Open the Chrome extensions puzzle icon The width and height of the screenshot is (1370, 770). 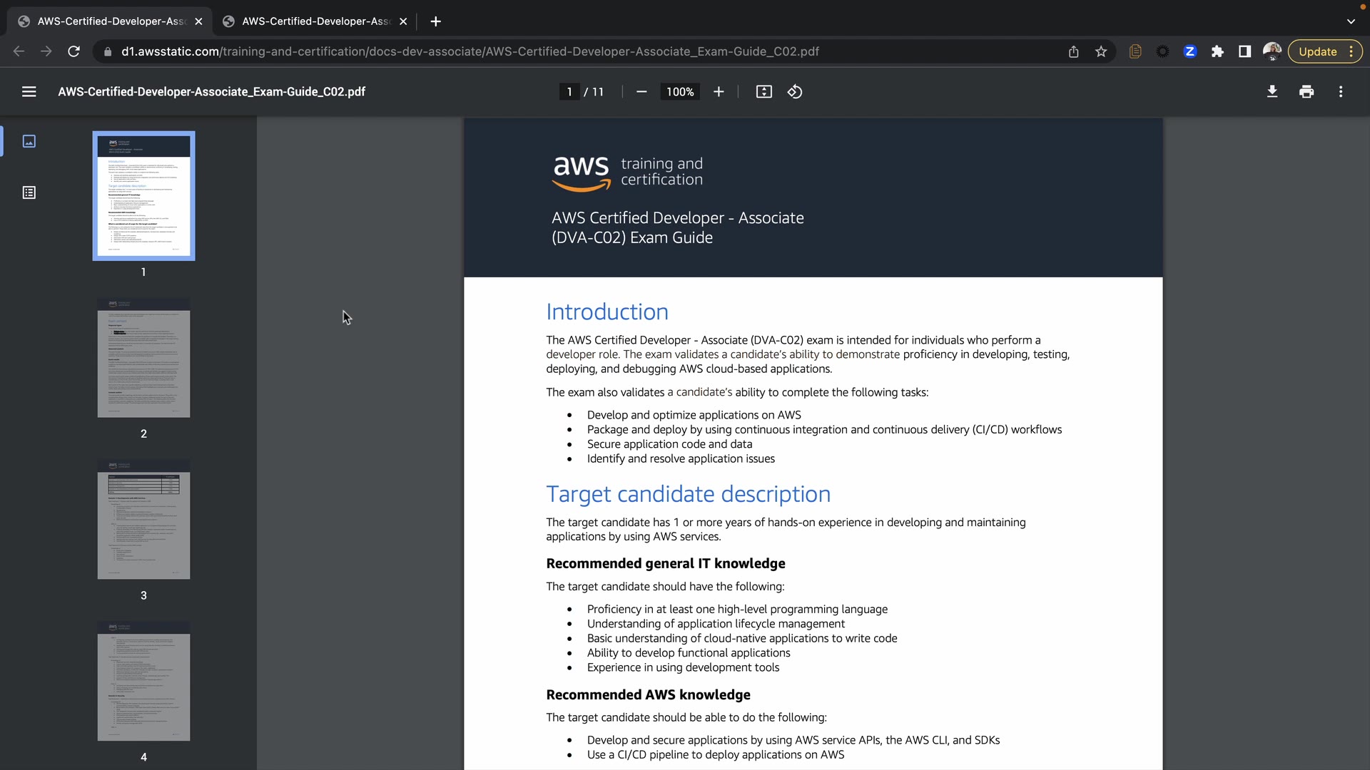point(1217,51)
